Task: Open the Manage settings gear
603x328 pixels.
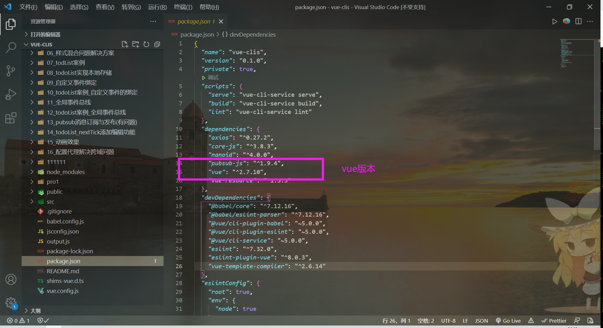Action: click(11, 303)
